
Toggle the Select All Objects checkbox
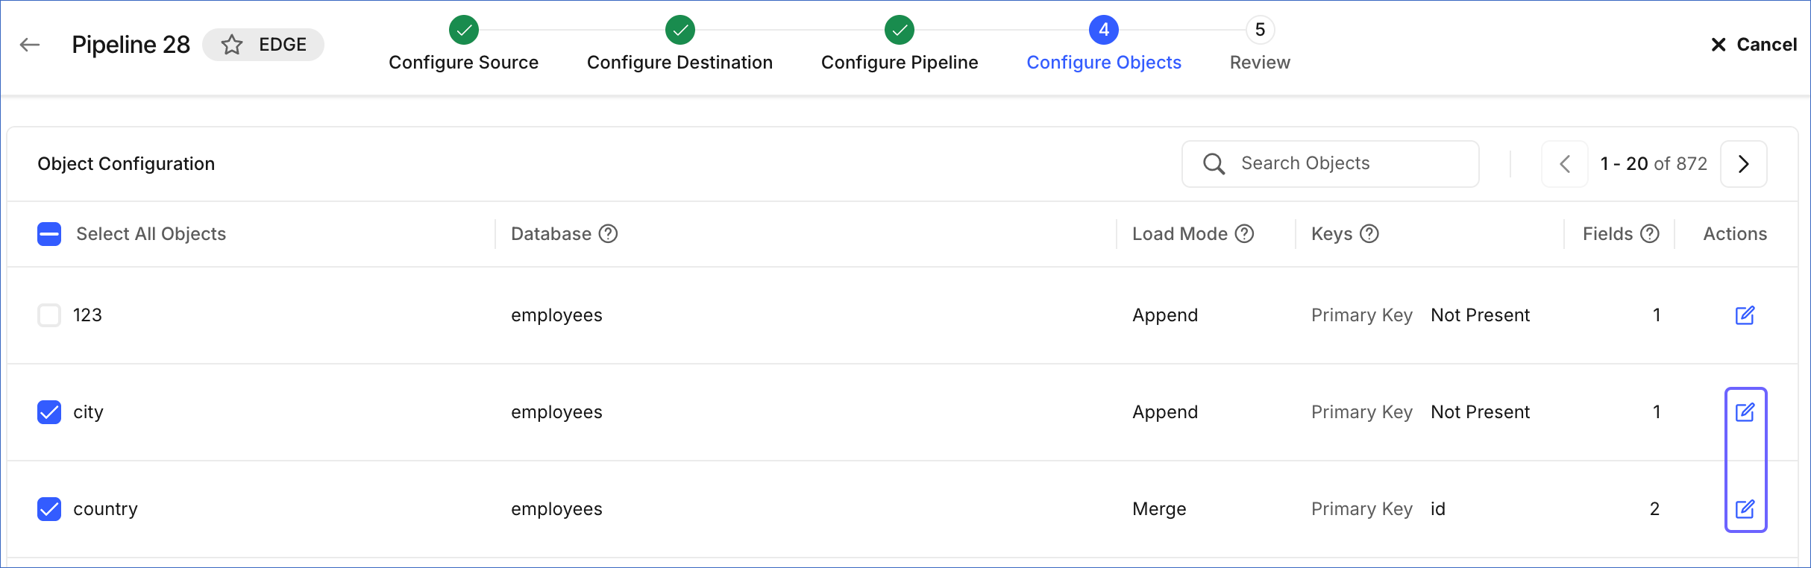[49, 234]
